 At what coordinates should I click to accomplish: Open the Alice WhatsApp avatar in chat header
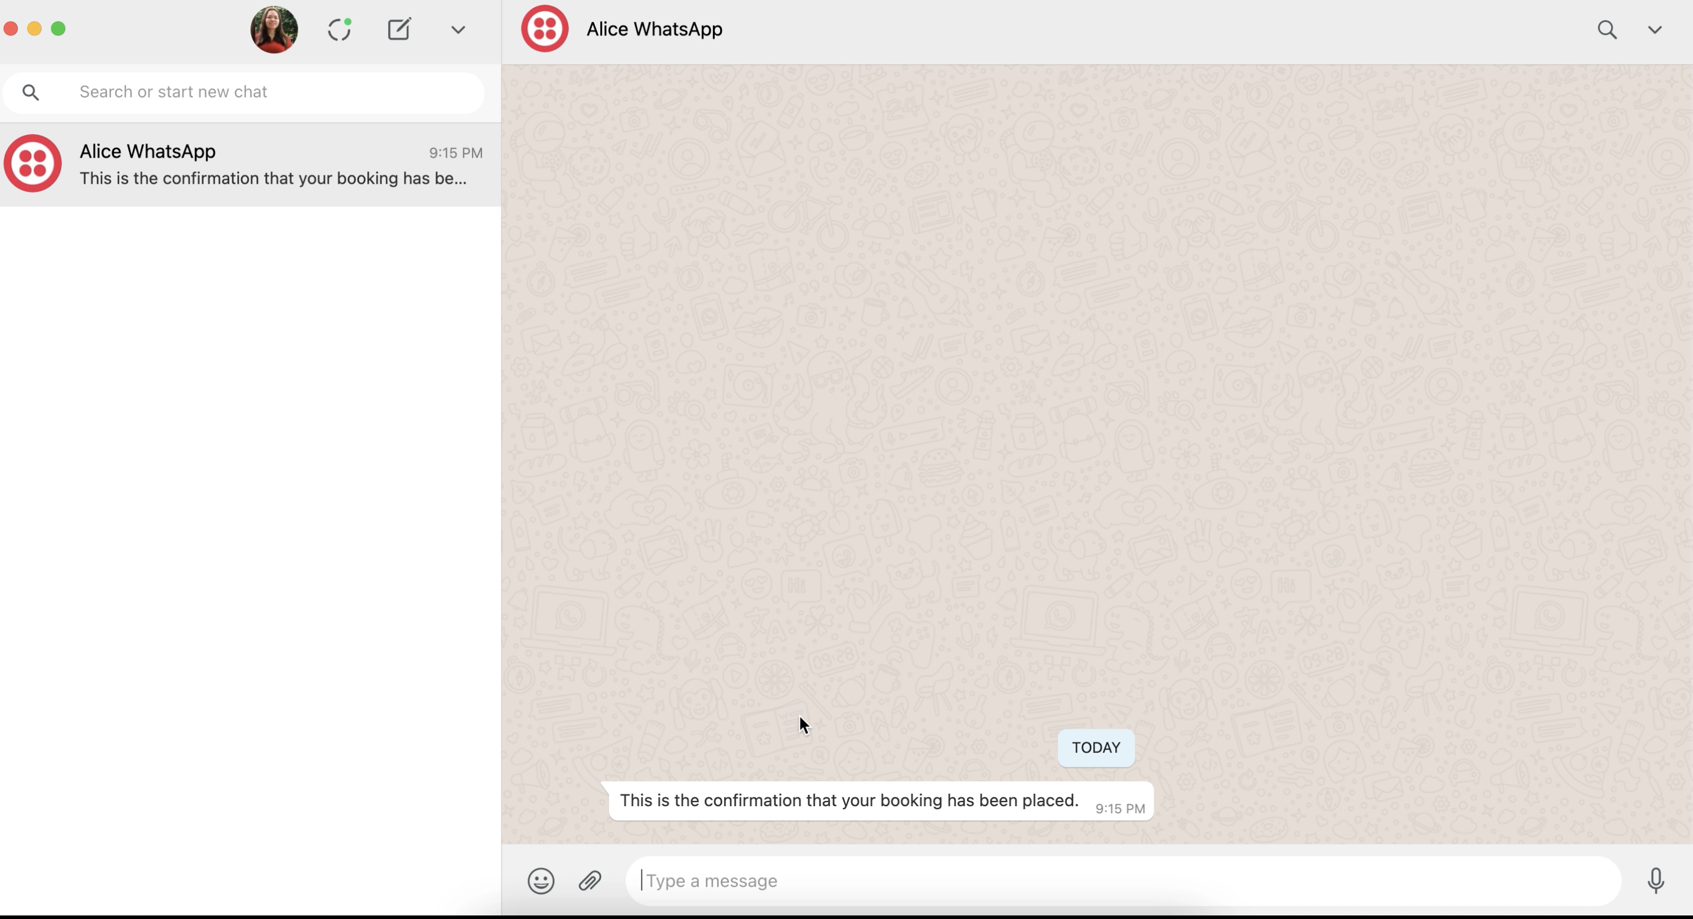[545, 29]
